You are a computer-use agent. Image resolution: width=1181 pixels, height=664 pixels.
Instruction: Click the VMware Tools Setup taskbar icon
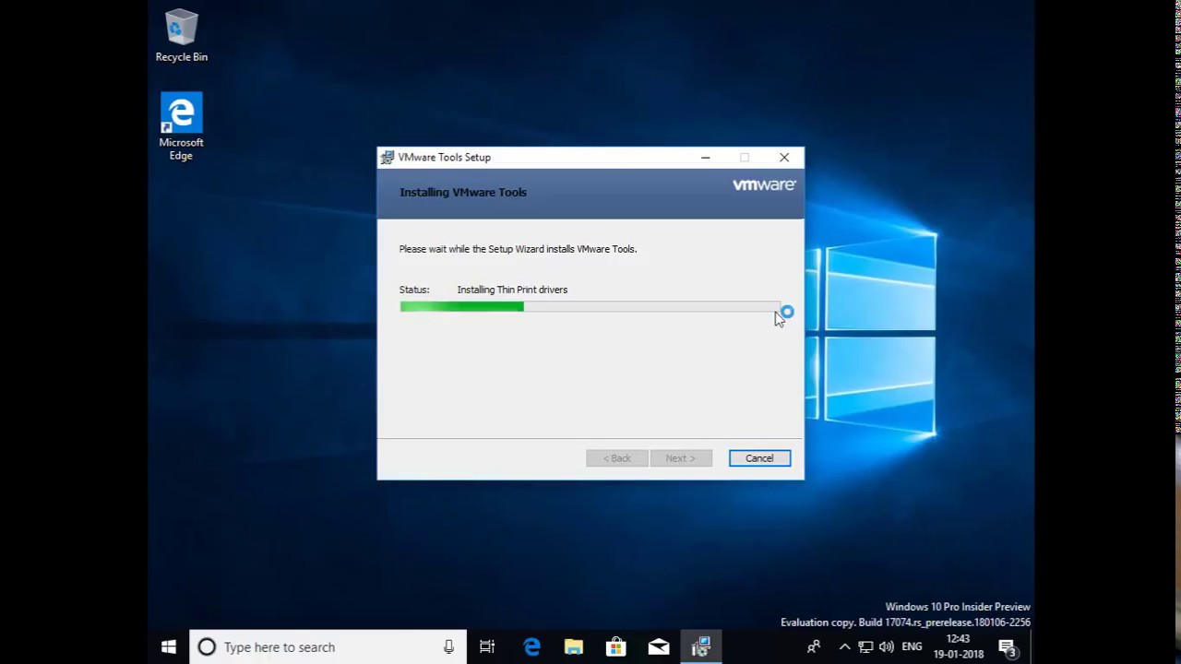701,647
